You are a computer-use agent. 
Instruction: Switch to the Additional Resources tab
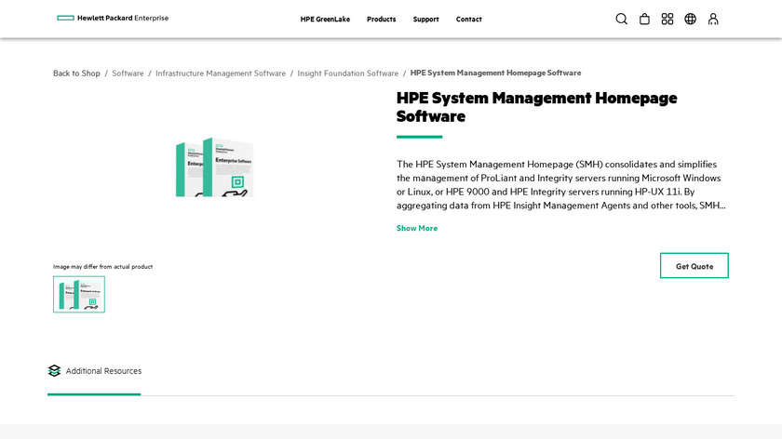coord(103,371)
